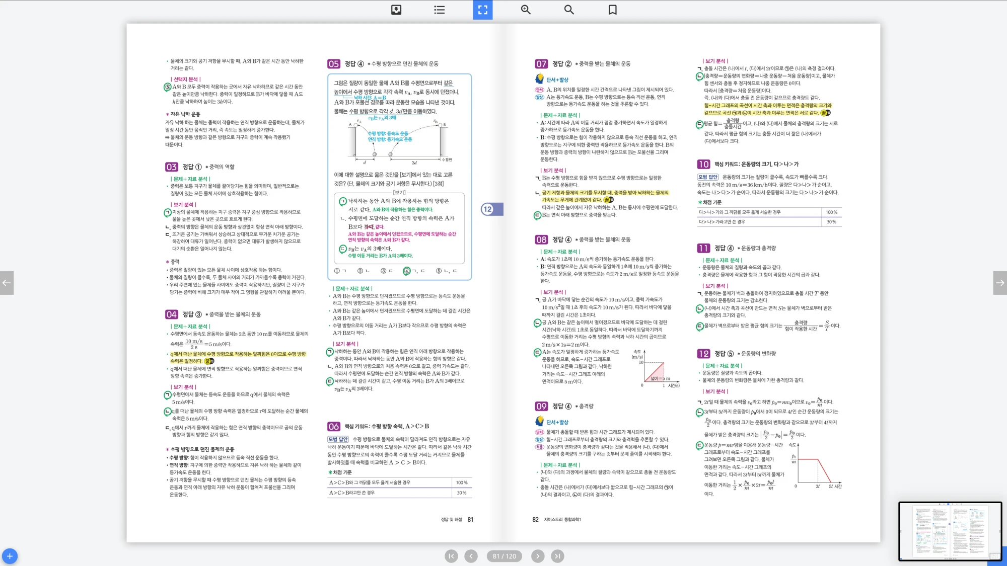Image resolution: width=1007 pixels, height=566 pixels.
Task: Jump to the last page button
Action: tap(557, 556)
